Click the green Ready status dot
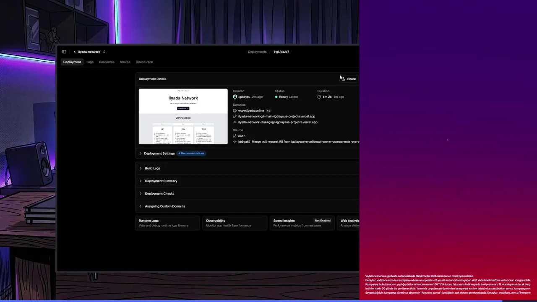This screenshot has width=537, height=302. pyautogui.click(x=276, y=97)
